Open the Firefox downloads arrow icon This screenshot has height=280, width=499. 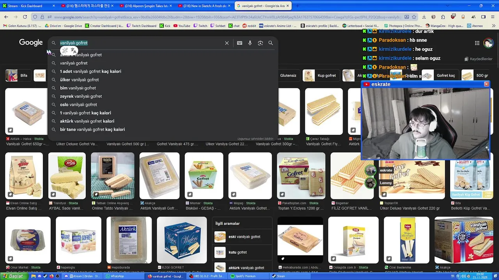point(424,17)
